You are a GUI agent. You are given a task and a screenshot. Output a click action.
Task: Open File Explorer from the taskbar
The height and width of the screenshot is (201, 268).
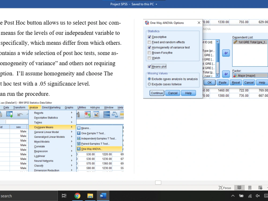click(90, 196)
